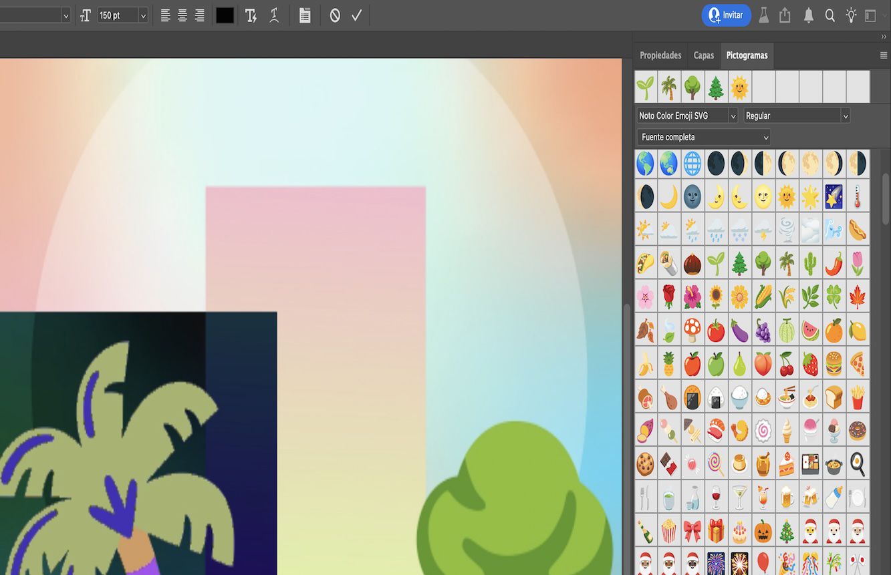Confirm the text edit with the checkmark
Viewport: 891px width, 575px height.
[356, 15]
